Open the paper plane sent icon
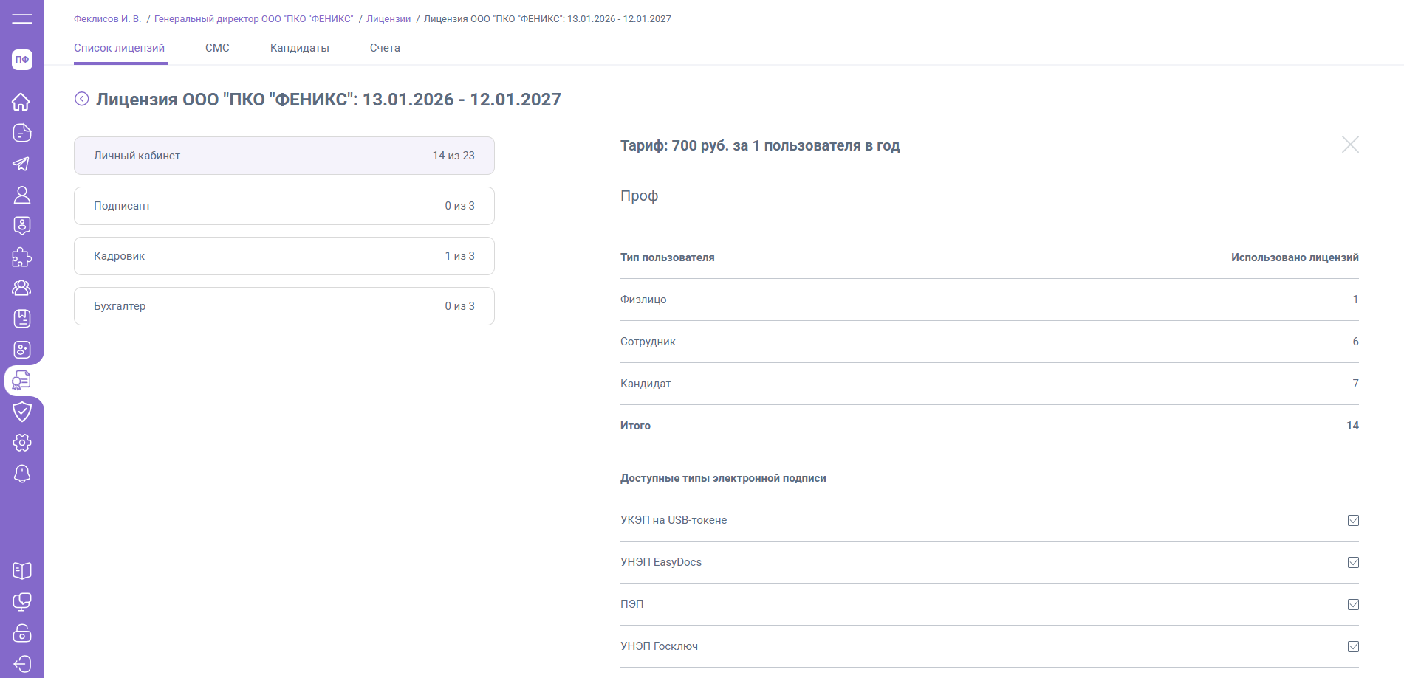 point(21,164)
